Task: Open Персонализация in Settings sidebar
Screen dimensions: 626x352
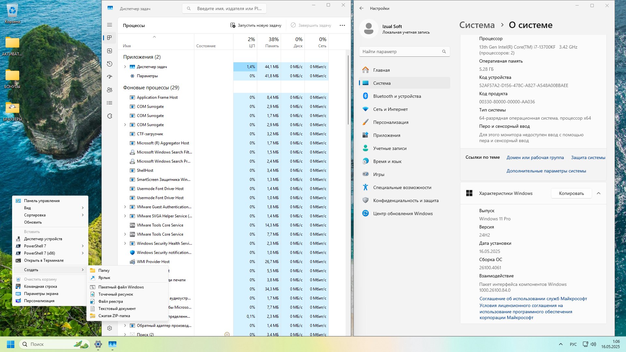Action: (404, 122)
